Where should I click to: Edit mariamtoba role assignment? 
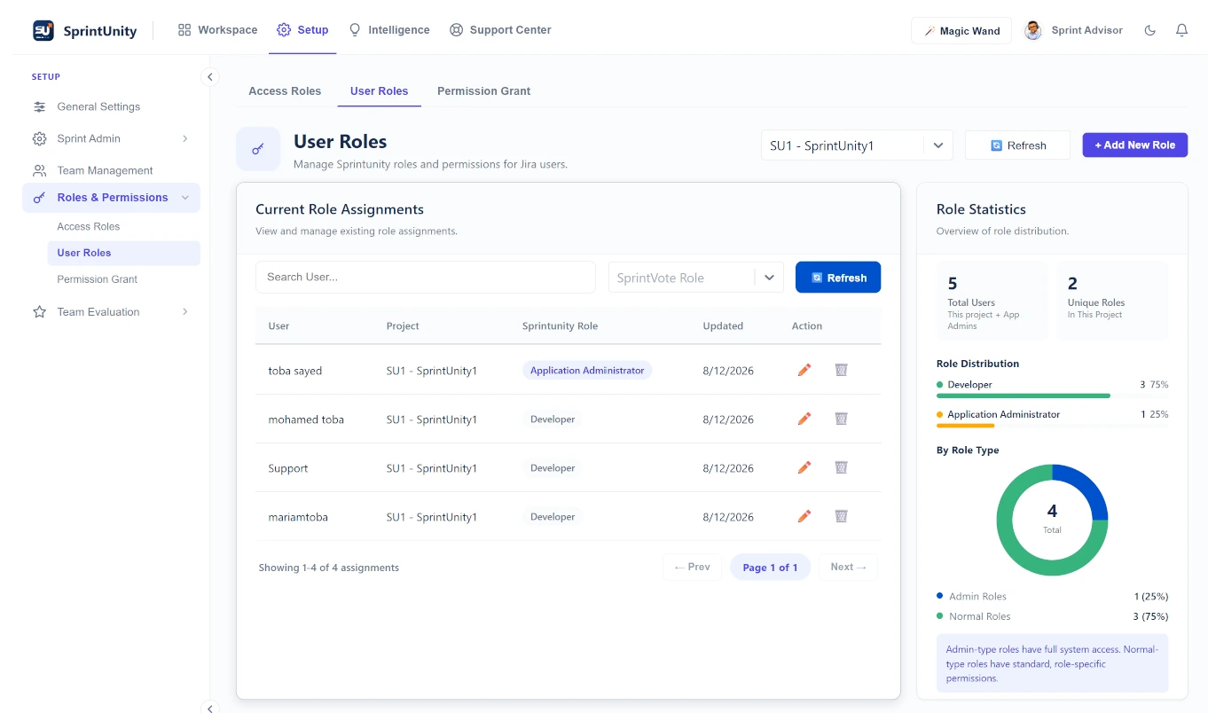click(x=804, y=516)
